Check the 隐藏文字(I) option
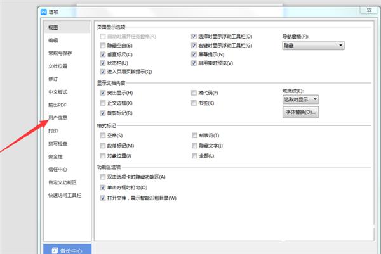 coord(194,146)
